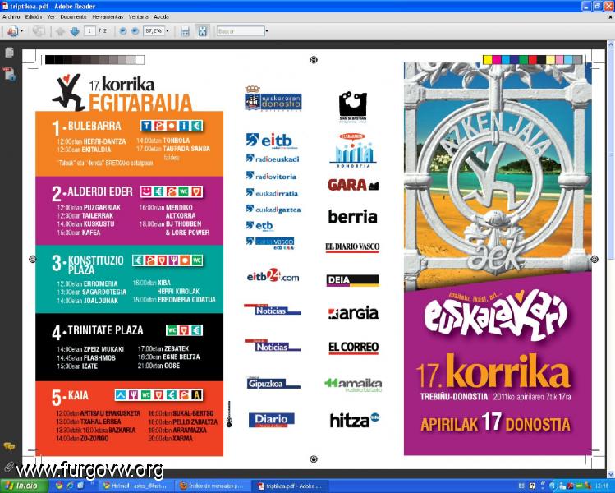Image resolution: width=615 pixels, height=493 pixels.
Task: Open the Ver menu
Action: point(51,17)
